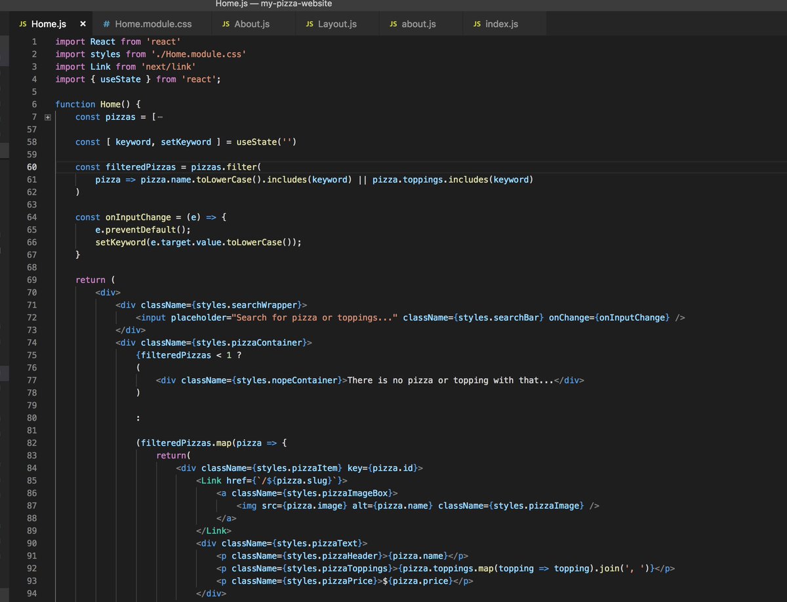Click the JS icon on Layout.js tab
The width and height of the screenshot is (787, 602).
click(x=310, y=24)
